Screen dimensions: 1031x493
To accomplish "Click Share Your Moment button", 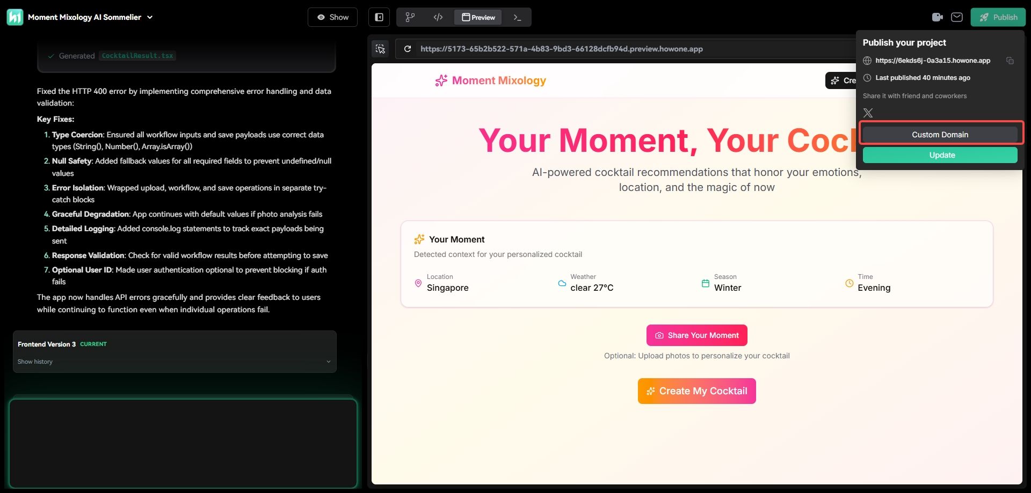I will (696, 335).
